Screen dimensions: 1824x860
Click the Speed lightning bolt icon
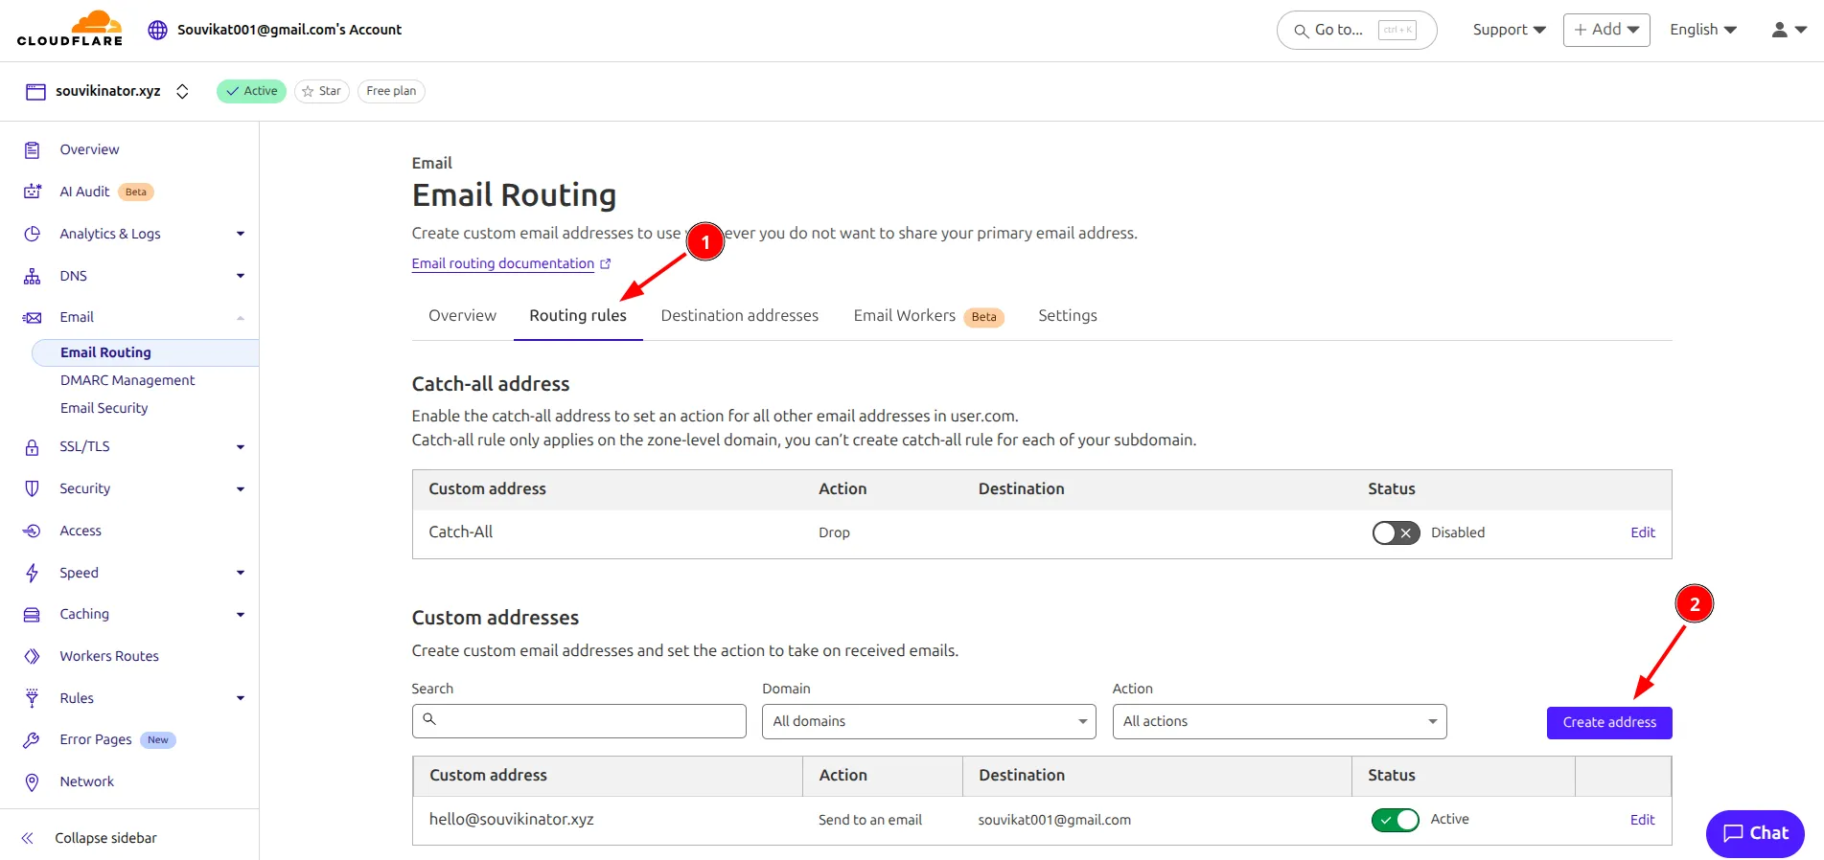(33, 573)
